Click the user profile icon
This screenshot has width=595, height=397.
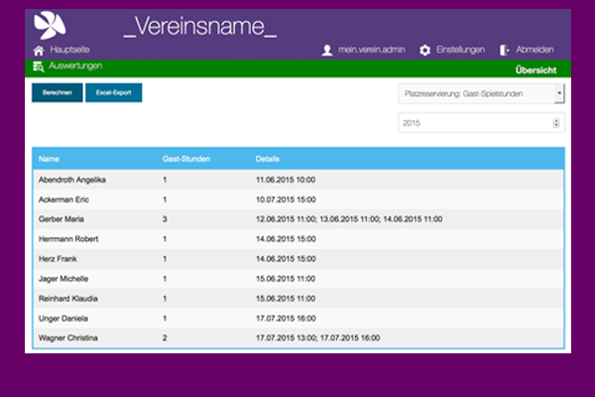click(327, 51)
